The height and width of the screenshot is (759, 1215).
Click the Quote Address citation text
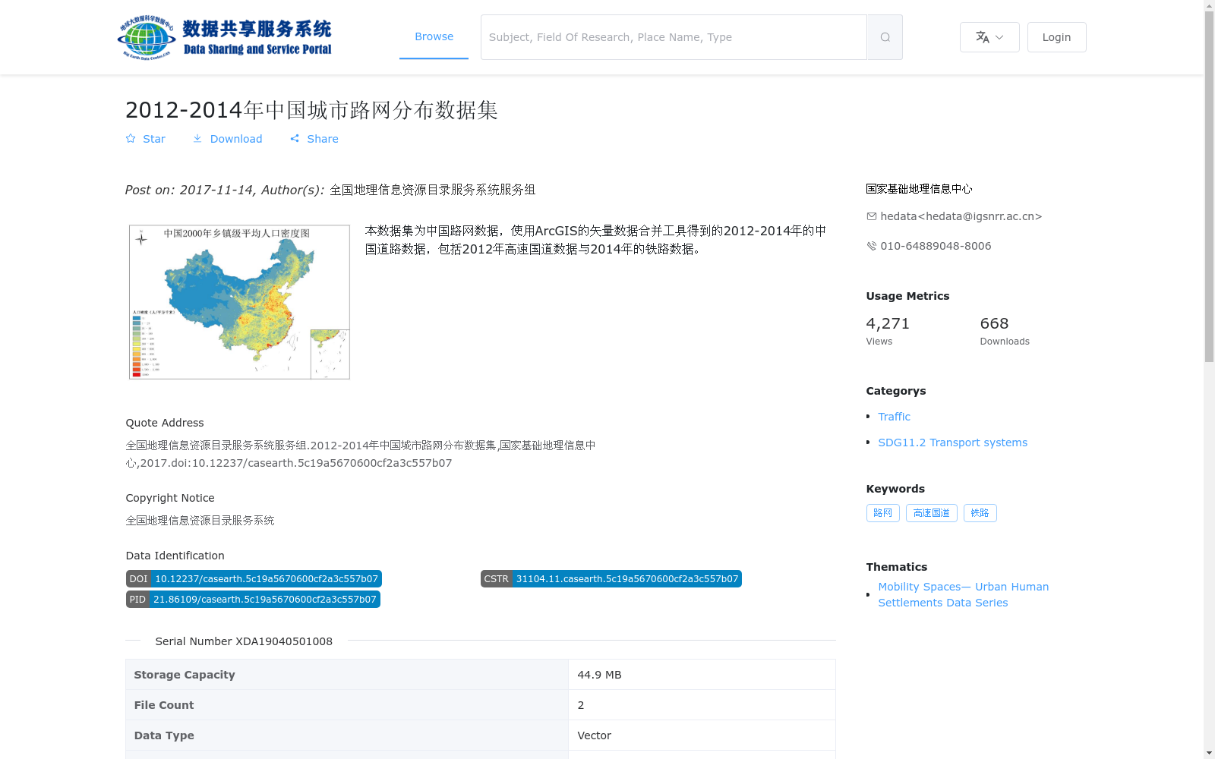pyautogui.click(x=361, y=454)
